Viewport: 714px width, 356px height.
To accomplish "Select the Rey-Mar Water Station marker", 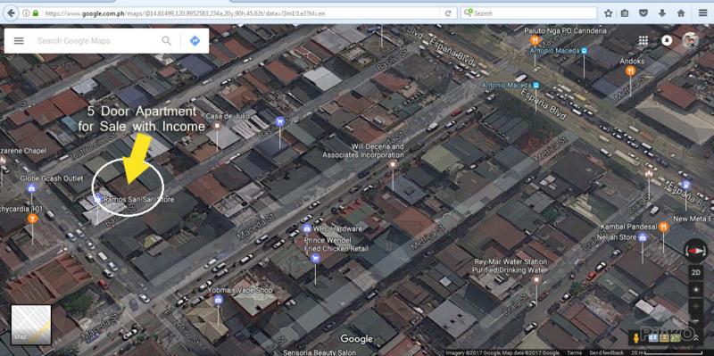I will [x=537, y=279].
